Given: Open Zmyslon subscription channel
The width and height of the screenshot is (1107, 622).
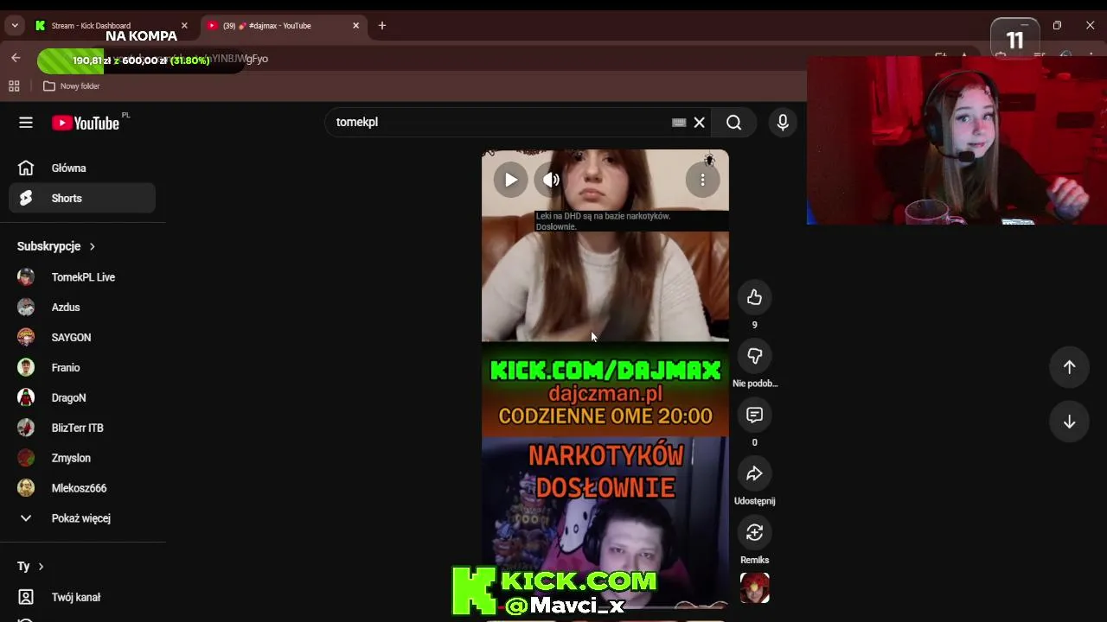Looking at the screenshot, I should pyautogui.click(x=82, y=459).
